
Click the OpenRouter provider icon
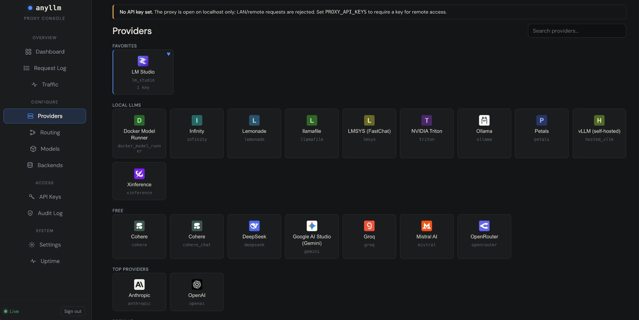tap(484, 226)
